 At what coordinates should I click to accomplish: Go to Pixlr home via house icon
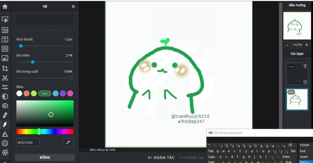pyautogui.click(x=5, y=7)
